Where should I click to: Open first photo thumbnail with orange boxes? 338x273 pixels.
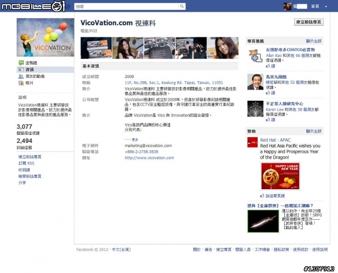tap(96, 48)
